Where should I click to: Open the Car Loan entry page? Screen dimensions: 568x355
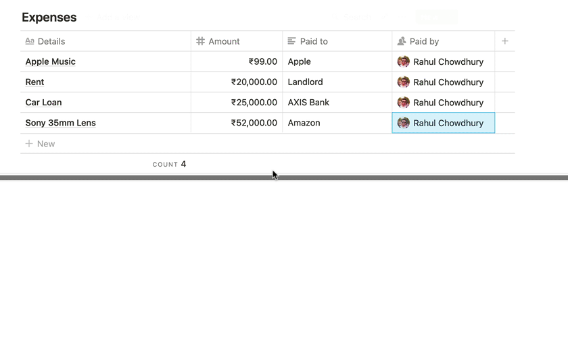point(43,103)
